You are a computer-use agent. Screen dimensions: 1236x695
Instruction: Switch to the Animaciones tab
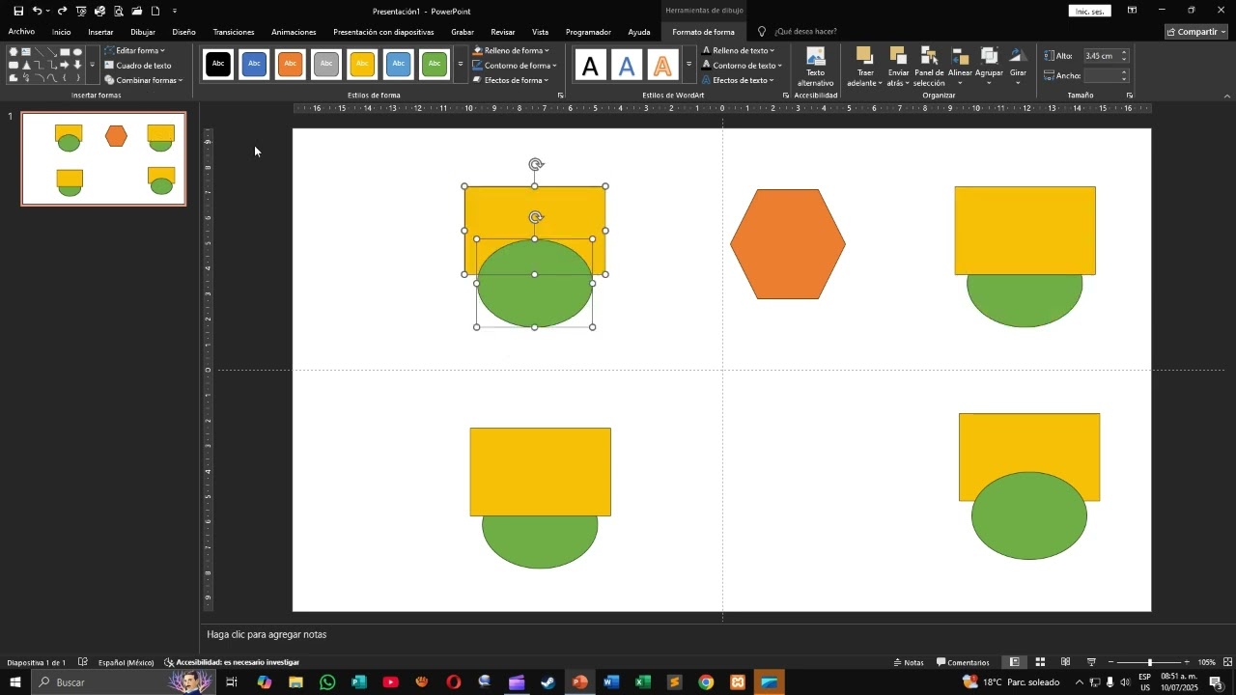point(294,32)
